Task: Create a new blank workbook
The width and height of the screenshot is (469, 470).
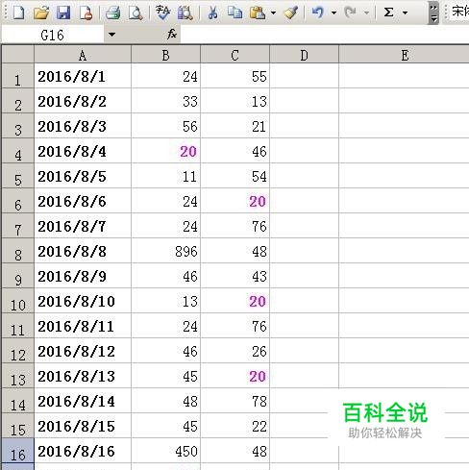Action: [x=18, y=12]
